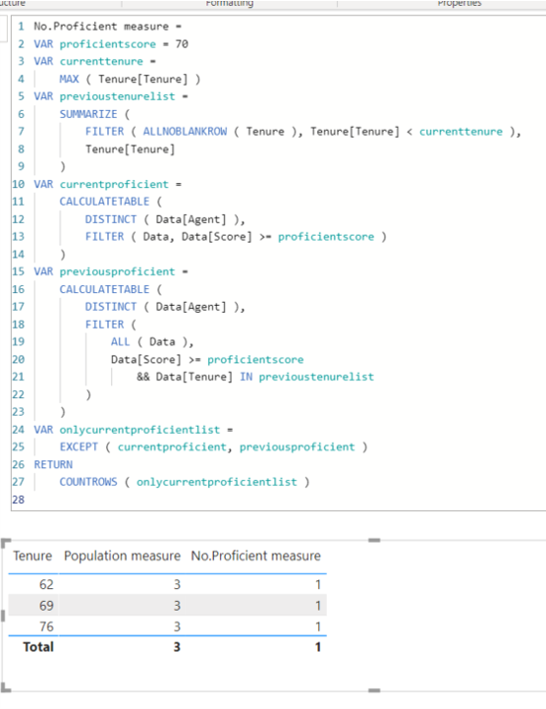
Task: Sort by the No.Proficient measure column header
Action: (255, 556)
